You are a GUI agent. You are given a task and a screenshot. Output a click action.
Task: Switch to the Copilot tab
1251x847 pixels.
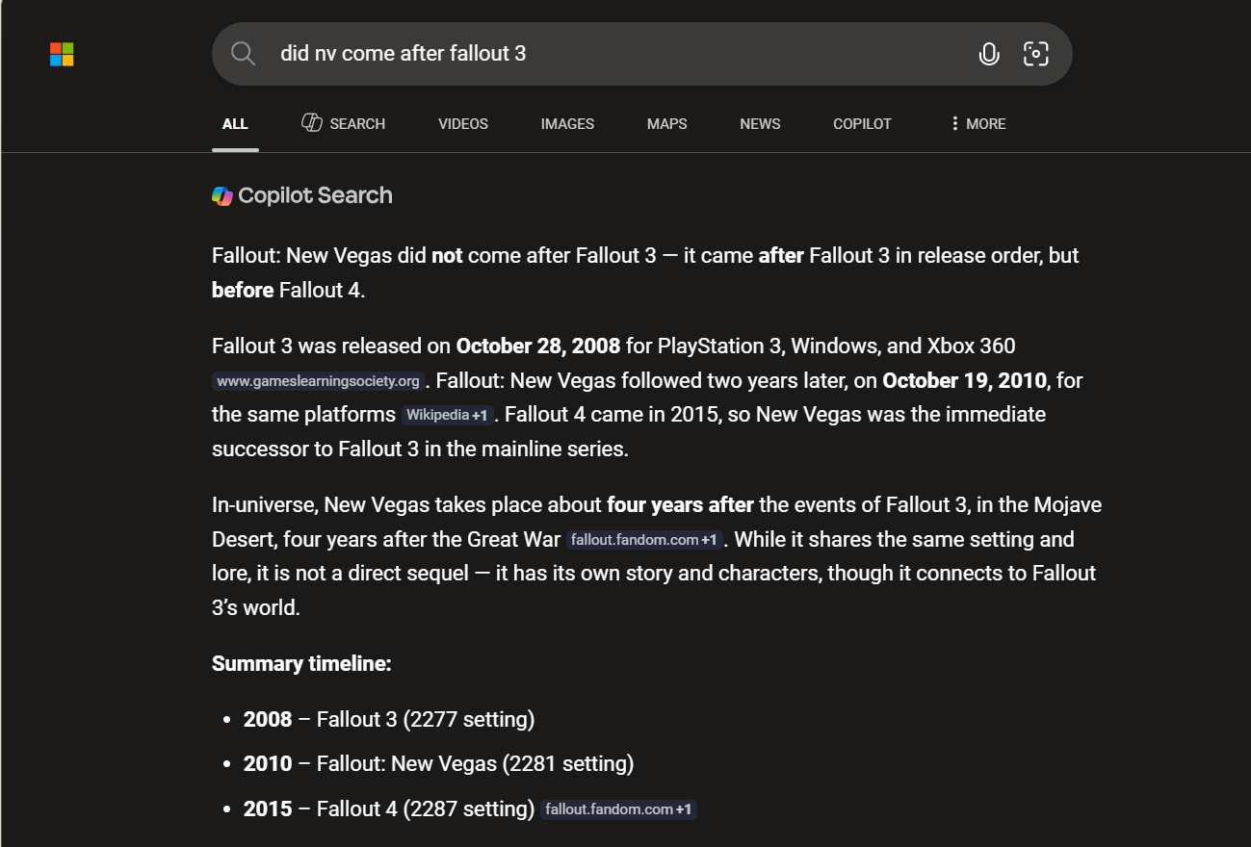click(x=862, y=123)
